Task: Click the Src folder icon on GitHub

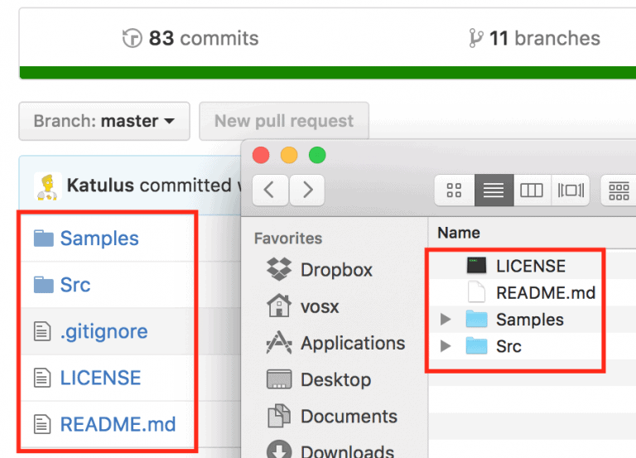Action: (x=43, y=285)
